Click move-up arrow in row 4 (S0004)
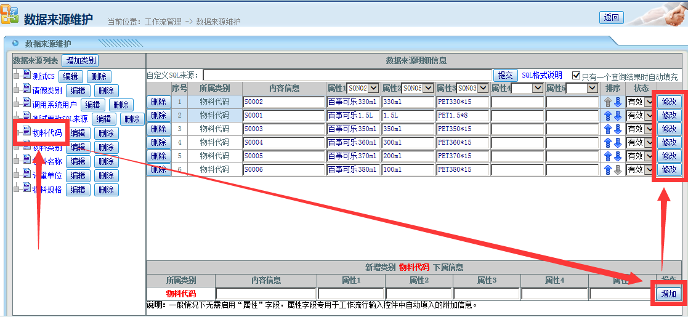 click(x=609, y=143)
